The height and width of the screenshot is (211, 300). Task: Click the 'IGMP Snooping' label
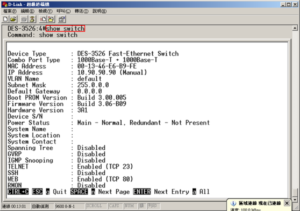pyautogui.click(x=30, y=160)
